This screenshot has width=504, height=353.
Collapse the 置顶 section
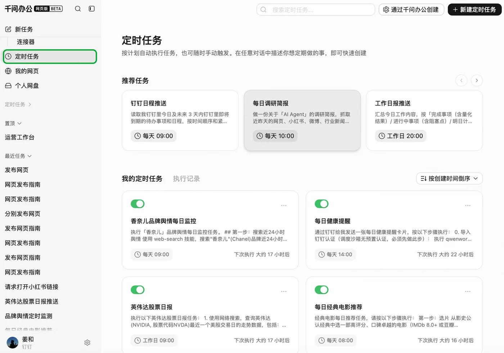tap(13, 123)
